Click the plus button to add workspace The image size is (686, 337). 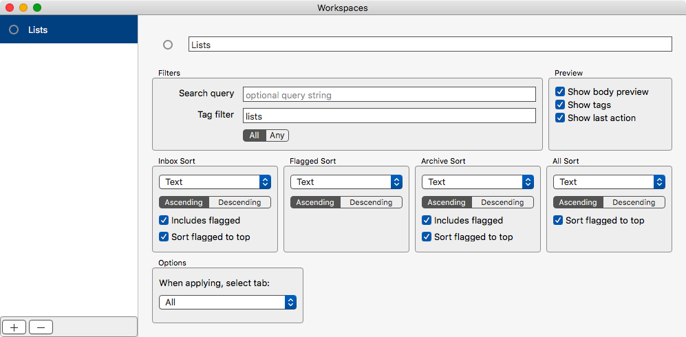click(14, 327)
